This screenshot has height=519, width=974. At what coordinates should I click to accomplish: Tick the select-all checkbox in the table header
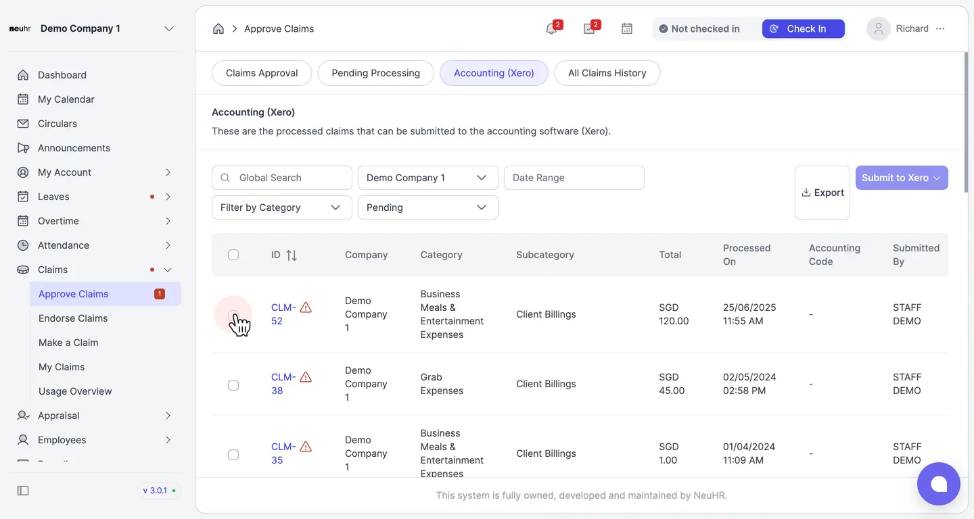pos(233,255)
